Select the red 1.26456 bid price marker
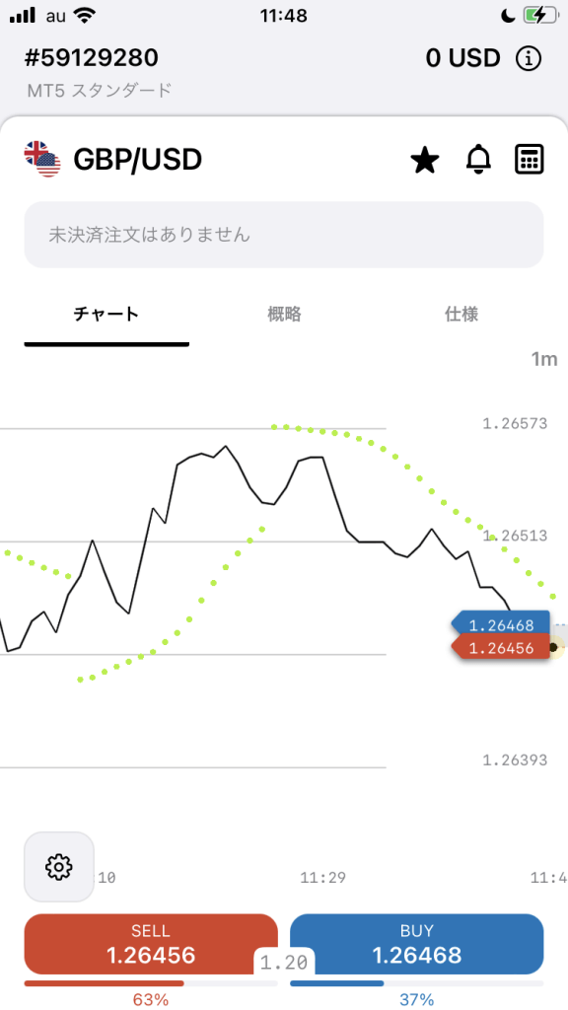This screenshot has width=568, height=1010. [x=500, y=647]
